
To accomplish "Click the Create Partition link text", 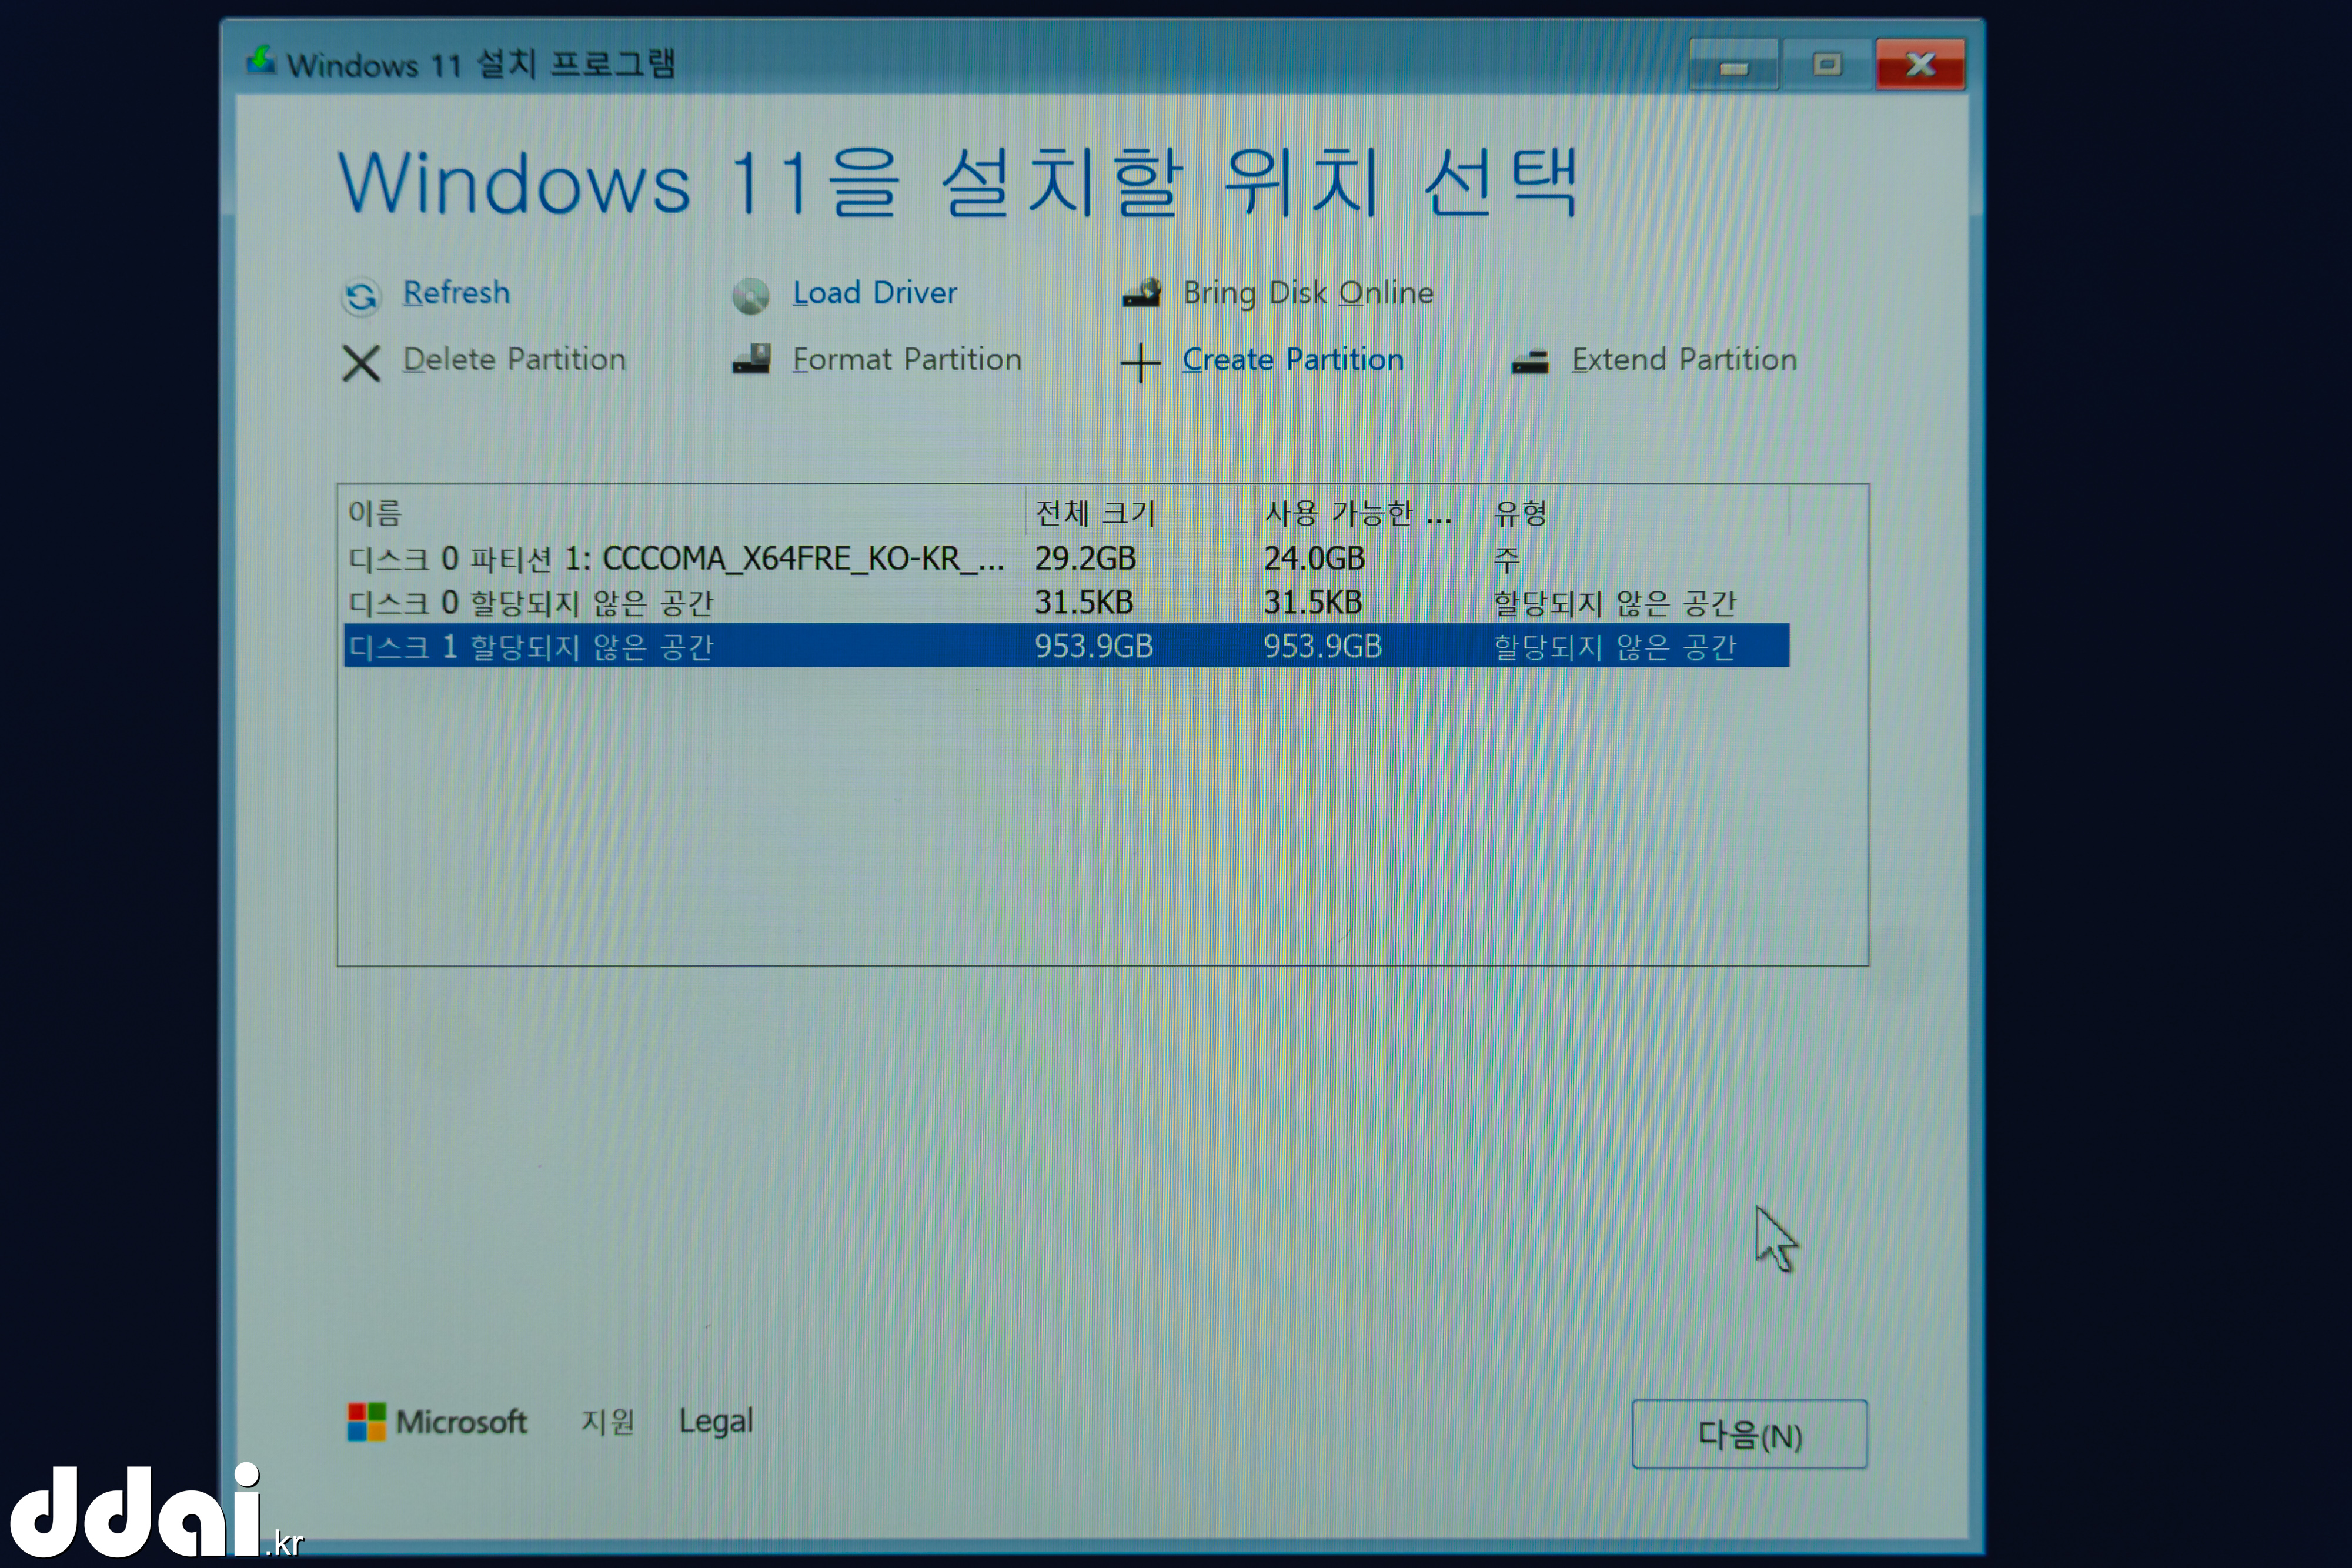I will [x=1292, y=360].
